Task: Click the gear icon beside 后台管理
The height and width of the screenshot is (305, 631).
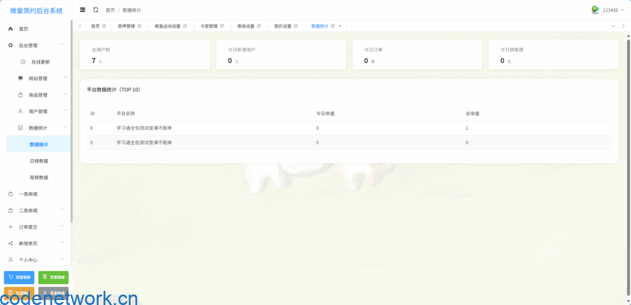Action: pyautogui.click(x=10, y=46)
